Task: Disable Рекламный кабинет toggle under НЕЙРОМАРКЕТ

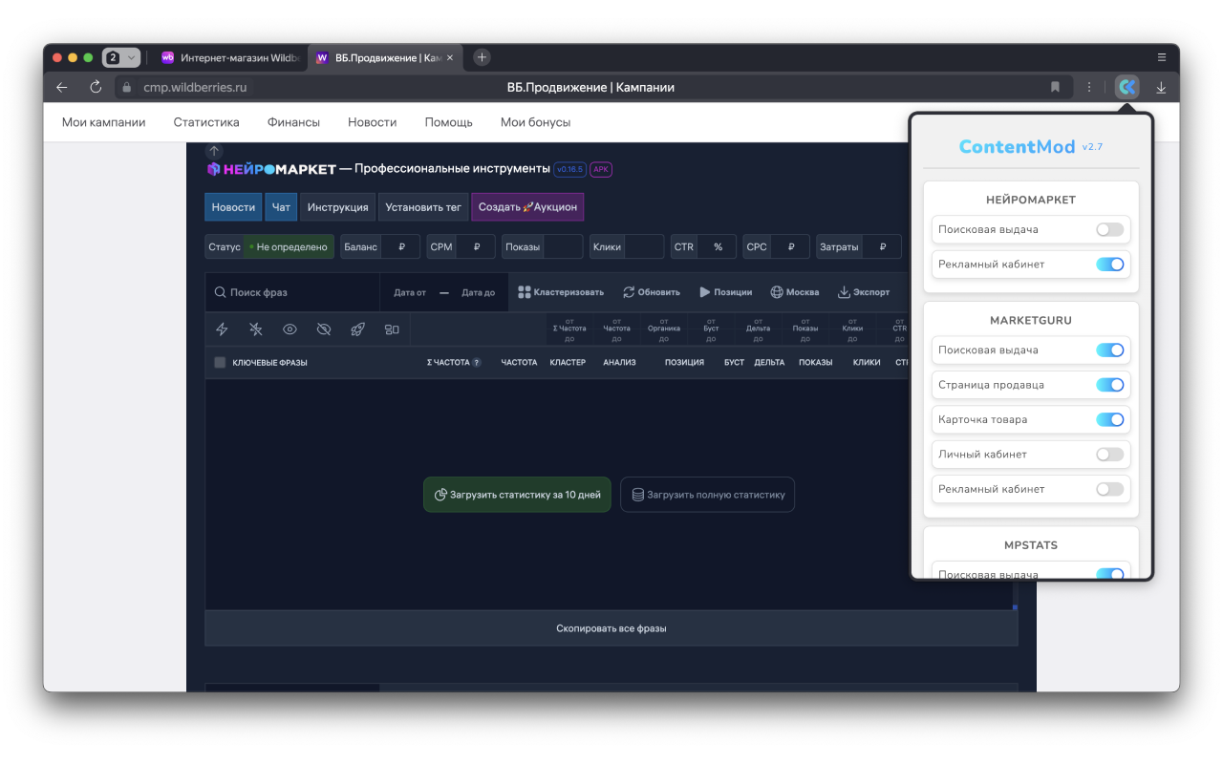Action: click(1109, 264)
